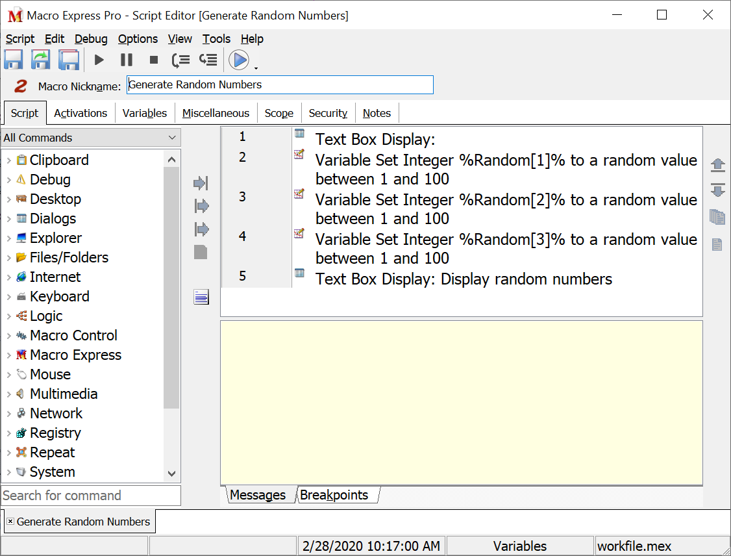This screenshot has width=731, height=556.
Task: Start the macro test run with the black play triangle
Action: 99,60
